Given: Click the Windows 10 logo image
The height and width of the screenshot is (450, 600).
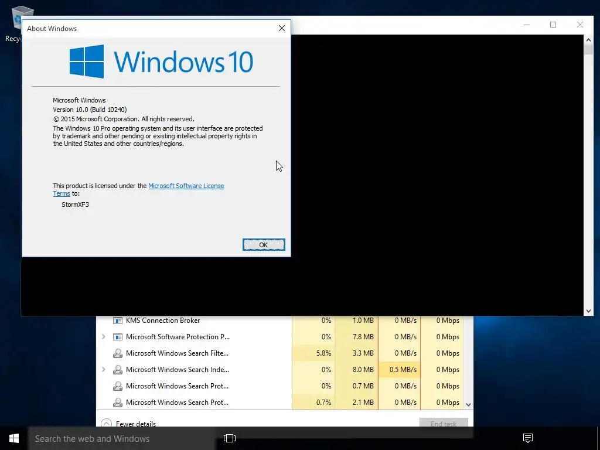Looking at the screenshot, I should 162,62.
